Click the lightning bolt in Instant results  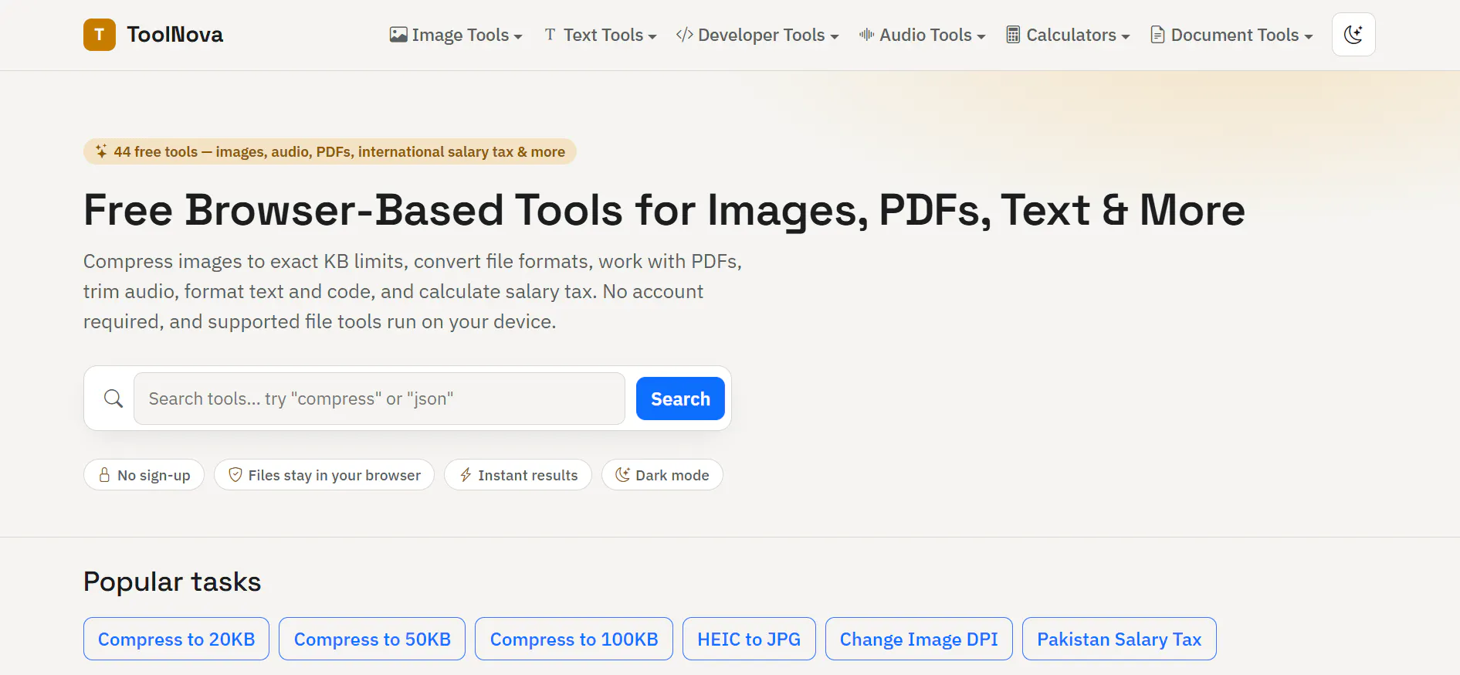(x=466, y=475)
